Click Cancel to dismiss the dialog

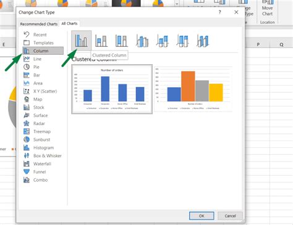(x=230, y=216)
